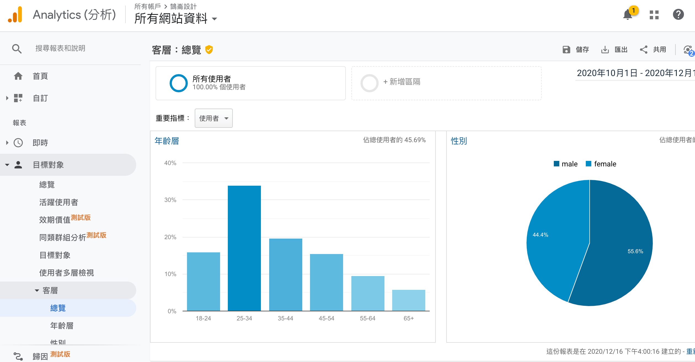Screen dimensions: 695x362
Task: Click the female legend color swatch
Action: 589,164
